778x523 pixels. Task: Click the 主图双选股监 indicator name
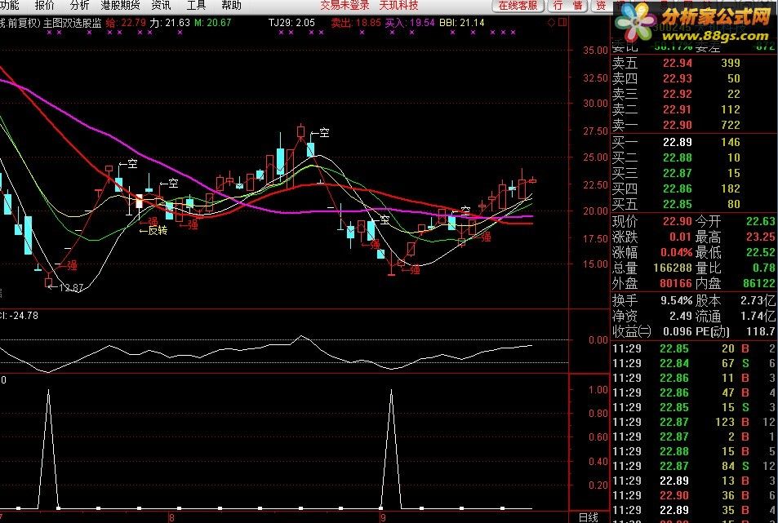72,23
